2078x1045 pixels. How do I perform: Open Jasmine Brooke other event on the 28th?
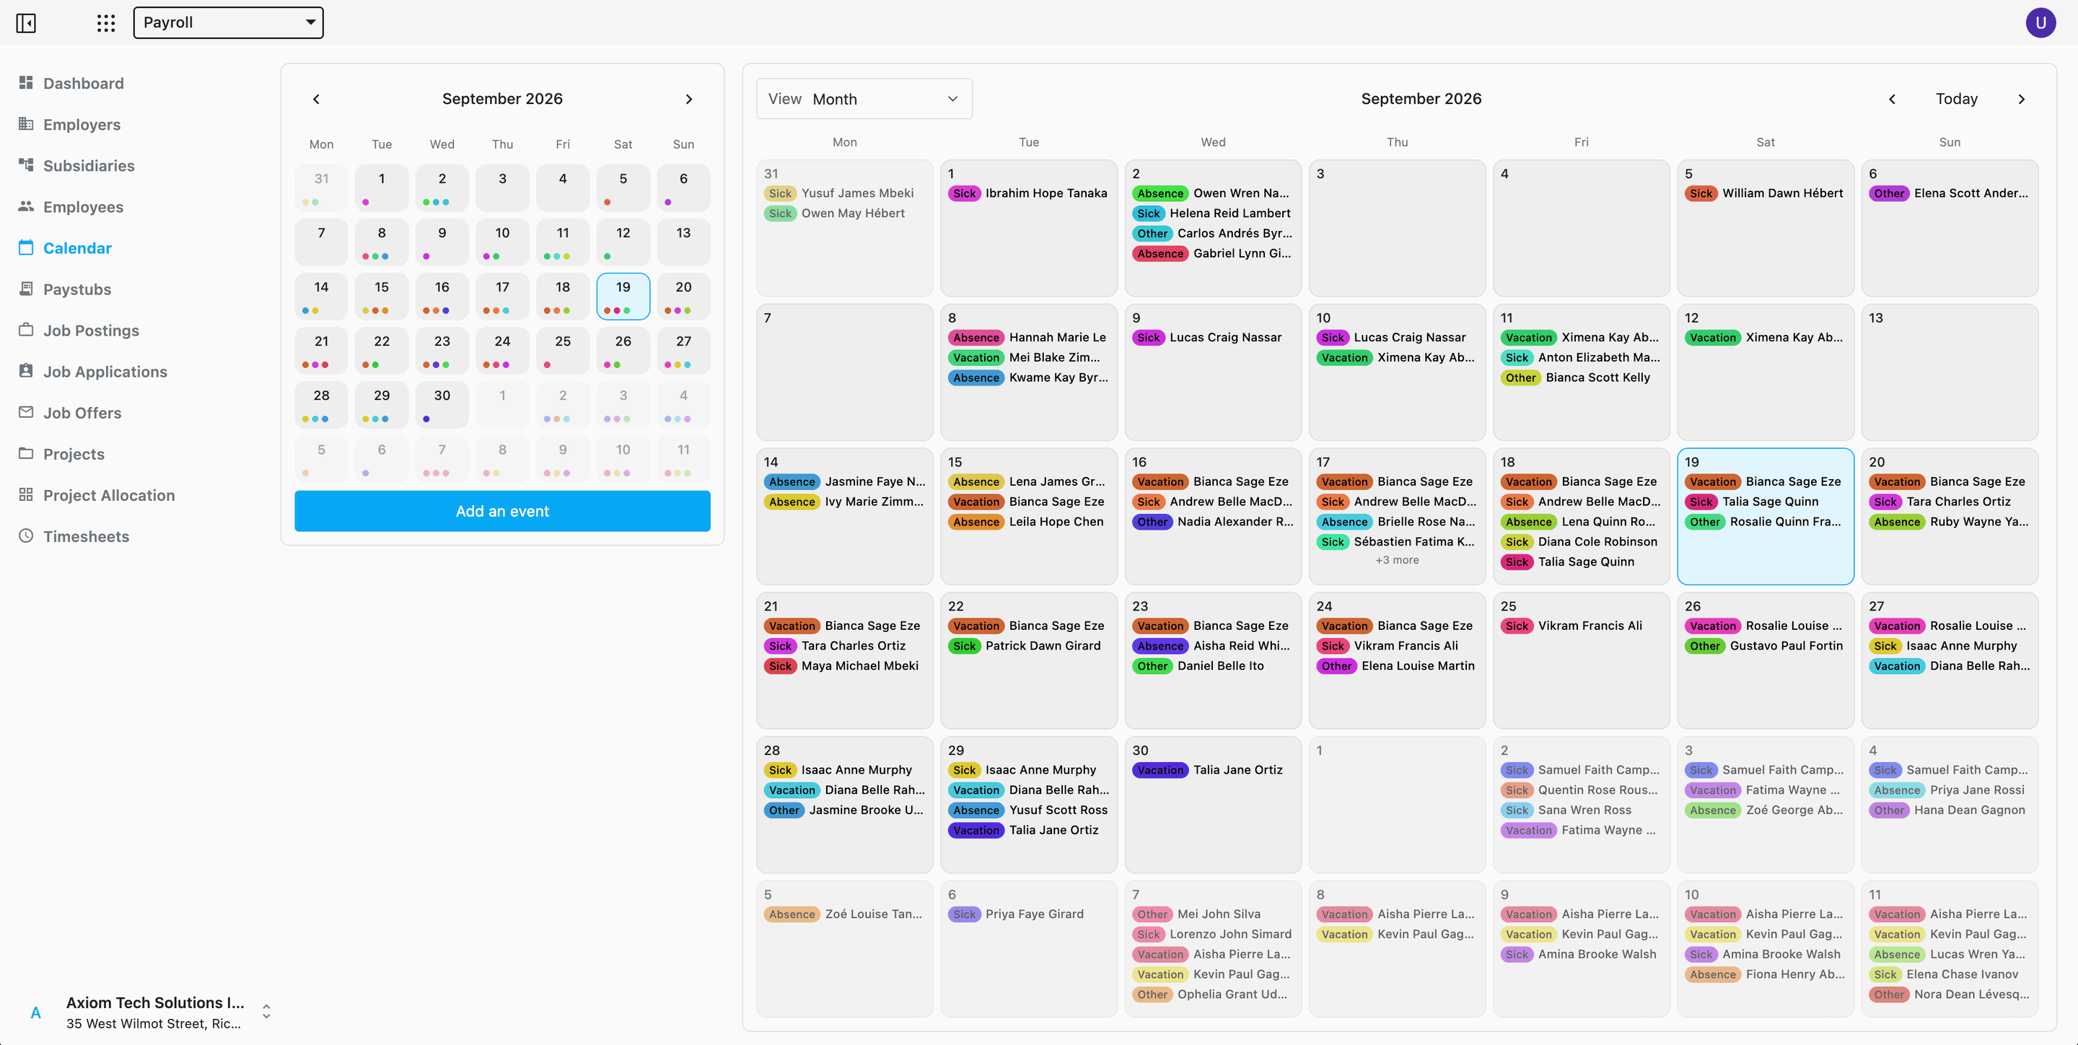[845, 810]
